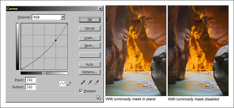Select the curve's top-right endpoint
The image size is (234, 108).
coord(67,24)
